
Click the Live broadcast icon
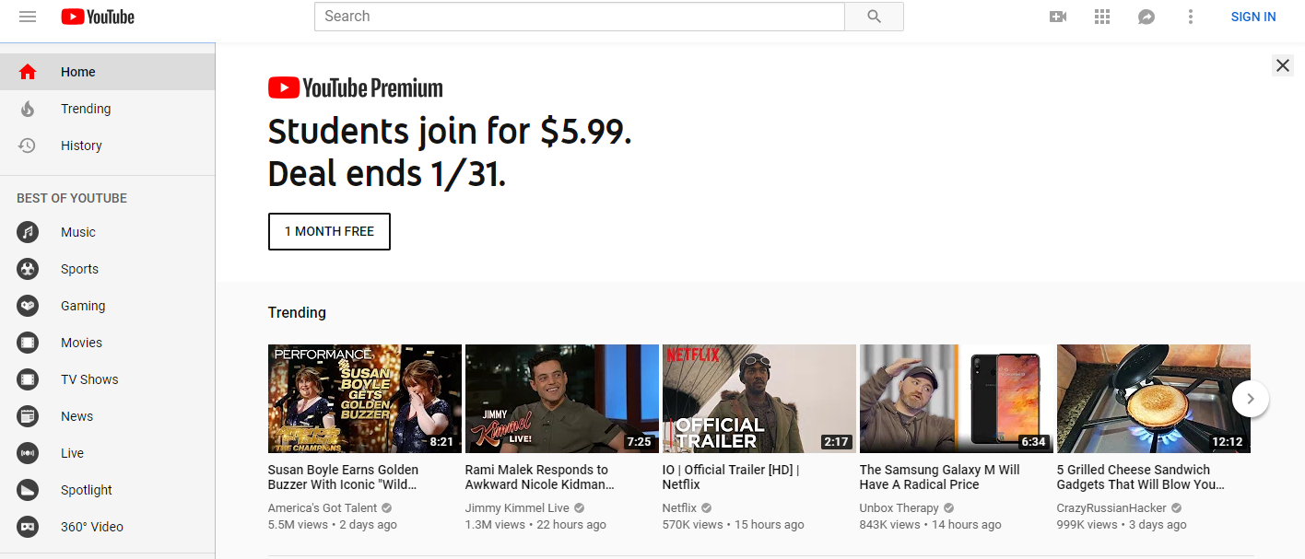point(28,453)
